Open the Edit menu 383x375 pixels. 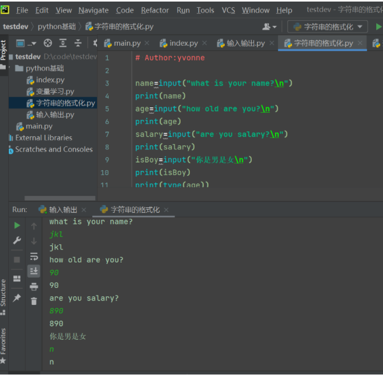click(x=42, y=10)
